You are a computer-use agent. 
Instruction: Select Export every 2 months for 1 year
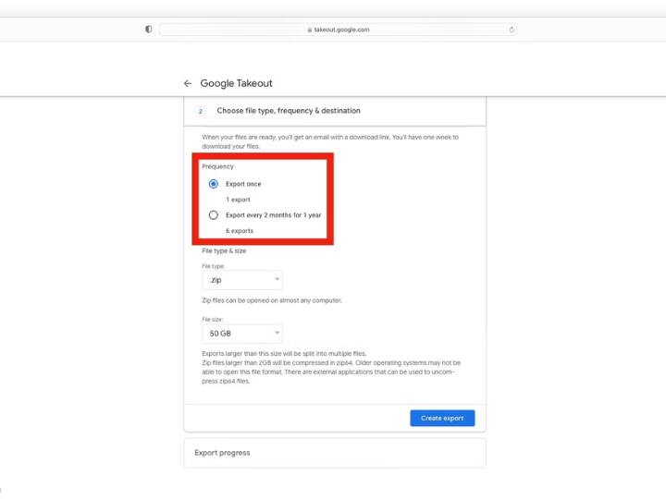click(214, 215)
